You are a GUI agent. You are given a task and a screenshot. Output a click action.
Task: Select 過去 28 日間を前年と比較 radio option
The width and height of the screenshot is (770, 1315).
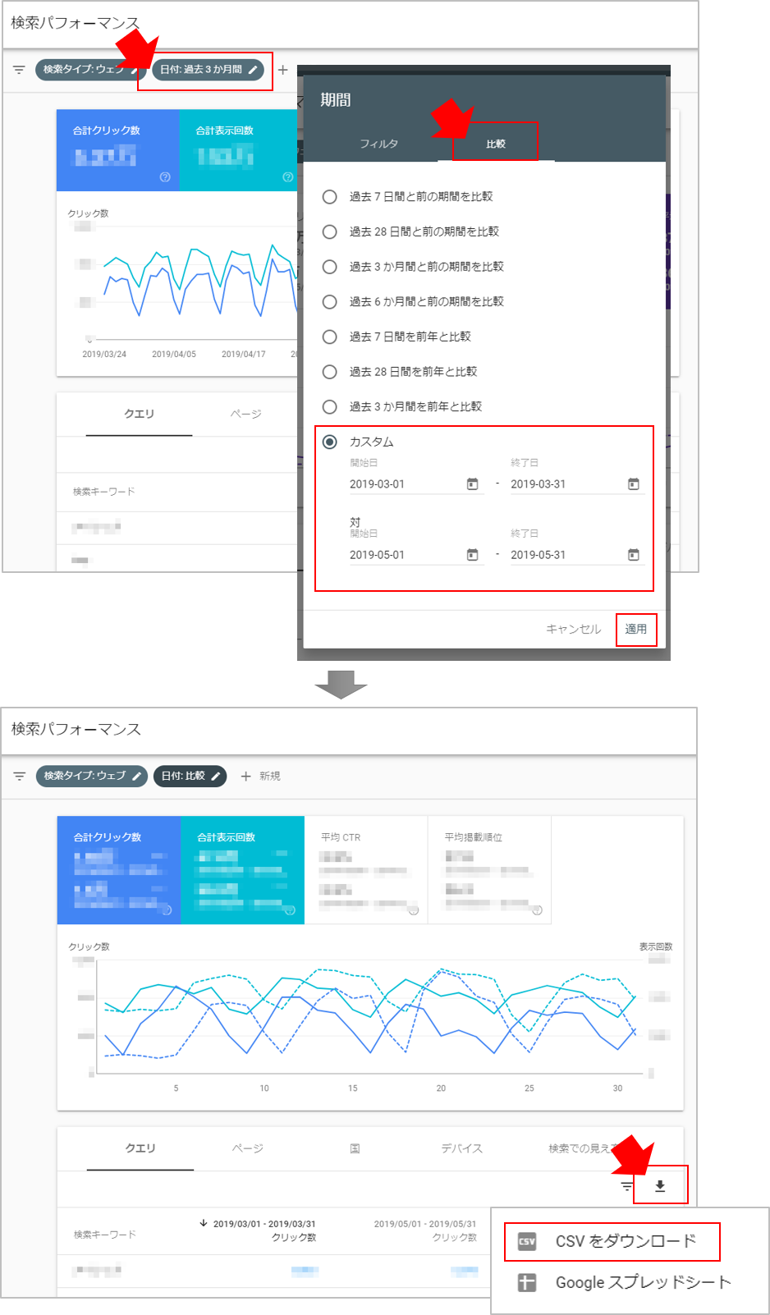(x=330, y=372)
